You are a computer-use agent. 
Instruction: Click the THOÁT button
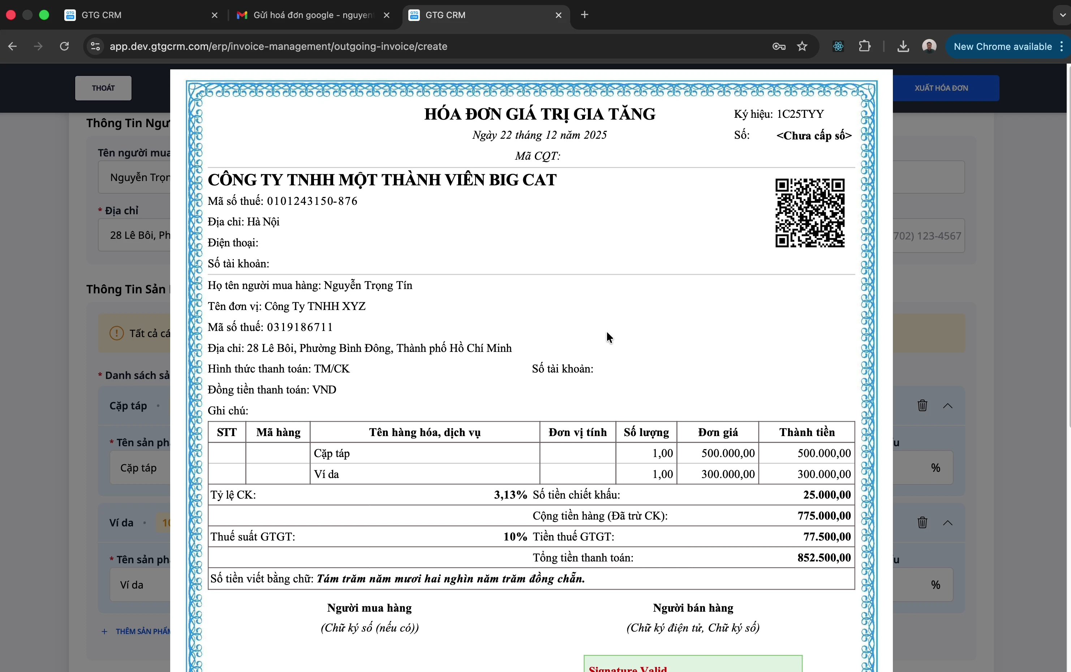[103, 88]
